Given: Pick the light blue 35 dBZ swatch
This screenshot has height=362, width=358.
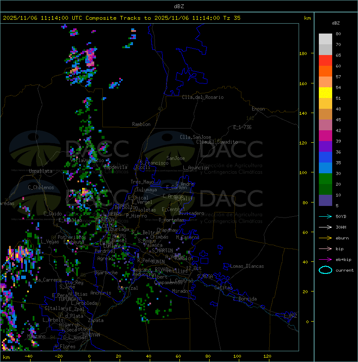Looking at the screenshot, I should 325,168.
